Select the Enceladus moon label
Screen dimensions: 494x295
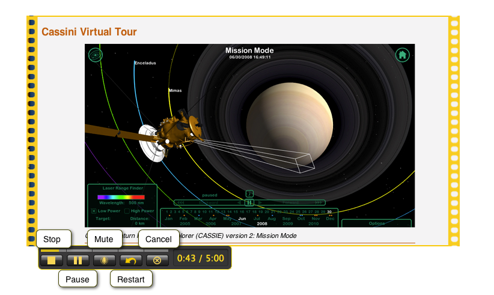click(145, 62)
